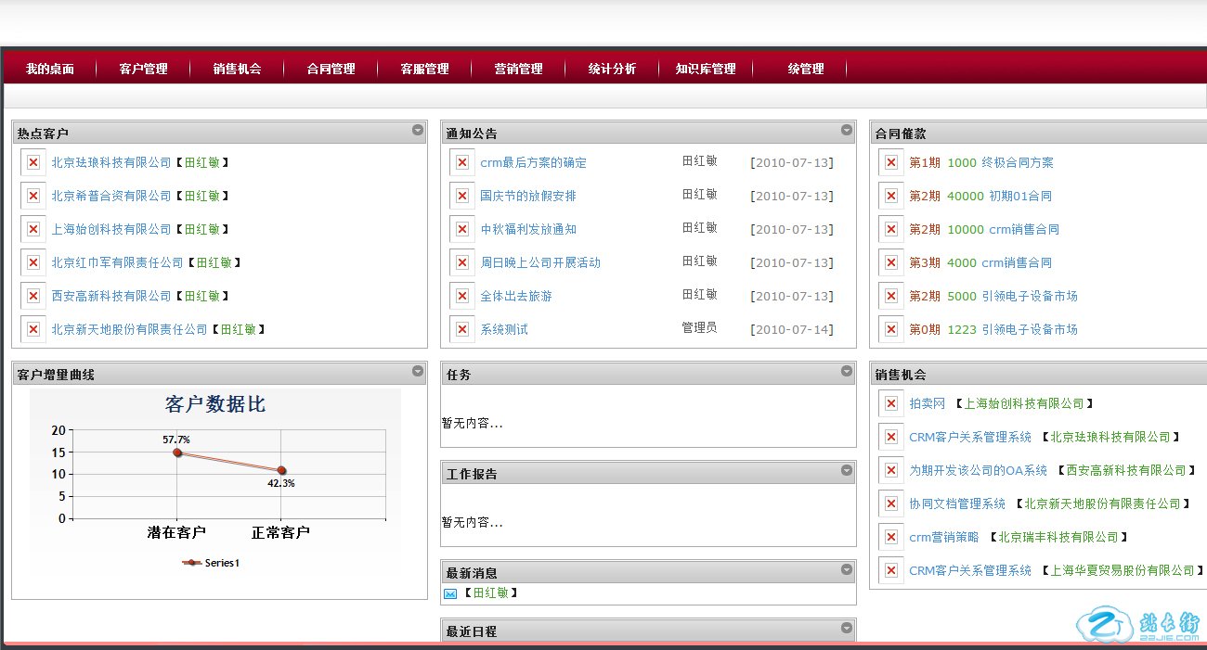The height and width of the screenshot is (650, 1207).
Task: Collapse the 最新消息 panel arrow
Action: pyautogui.click(x=847, y=570)
